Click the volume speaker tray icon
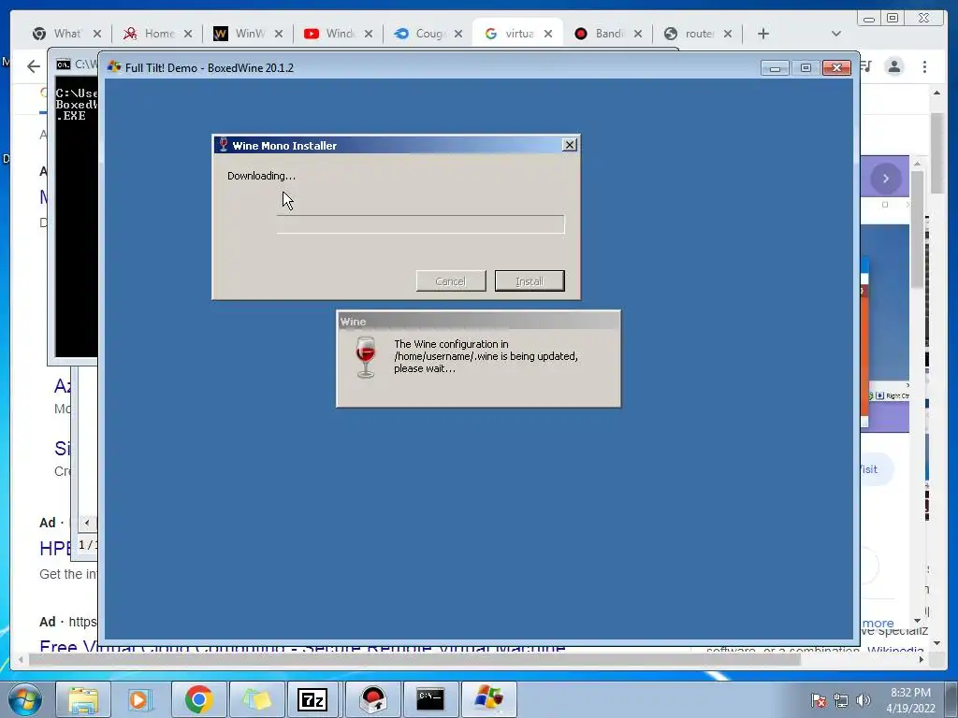Image resolution: width=958 pixels, height=718 pixels. (863, 700)
